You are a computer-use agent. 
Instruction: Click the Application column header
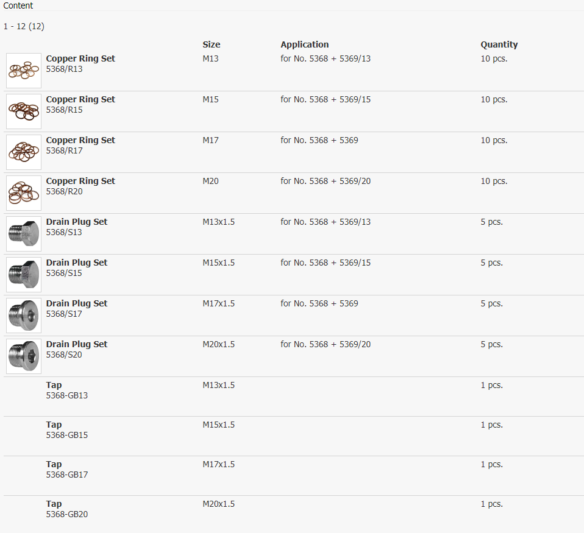[x=304, y=44]
